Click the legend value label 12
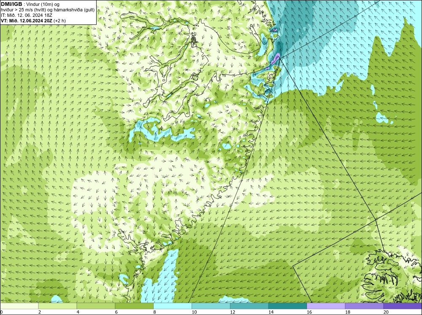 (x=233, y=312)
